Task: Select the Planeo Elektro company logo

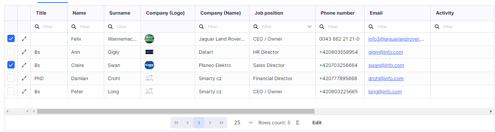Action: pos(149,65)
